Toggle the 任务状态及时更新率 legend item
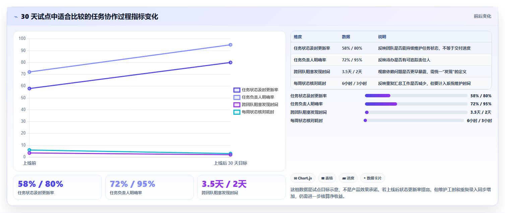This screenshot has height=213, width=505. pyautogui.click(x=256, y=90)
